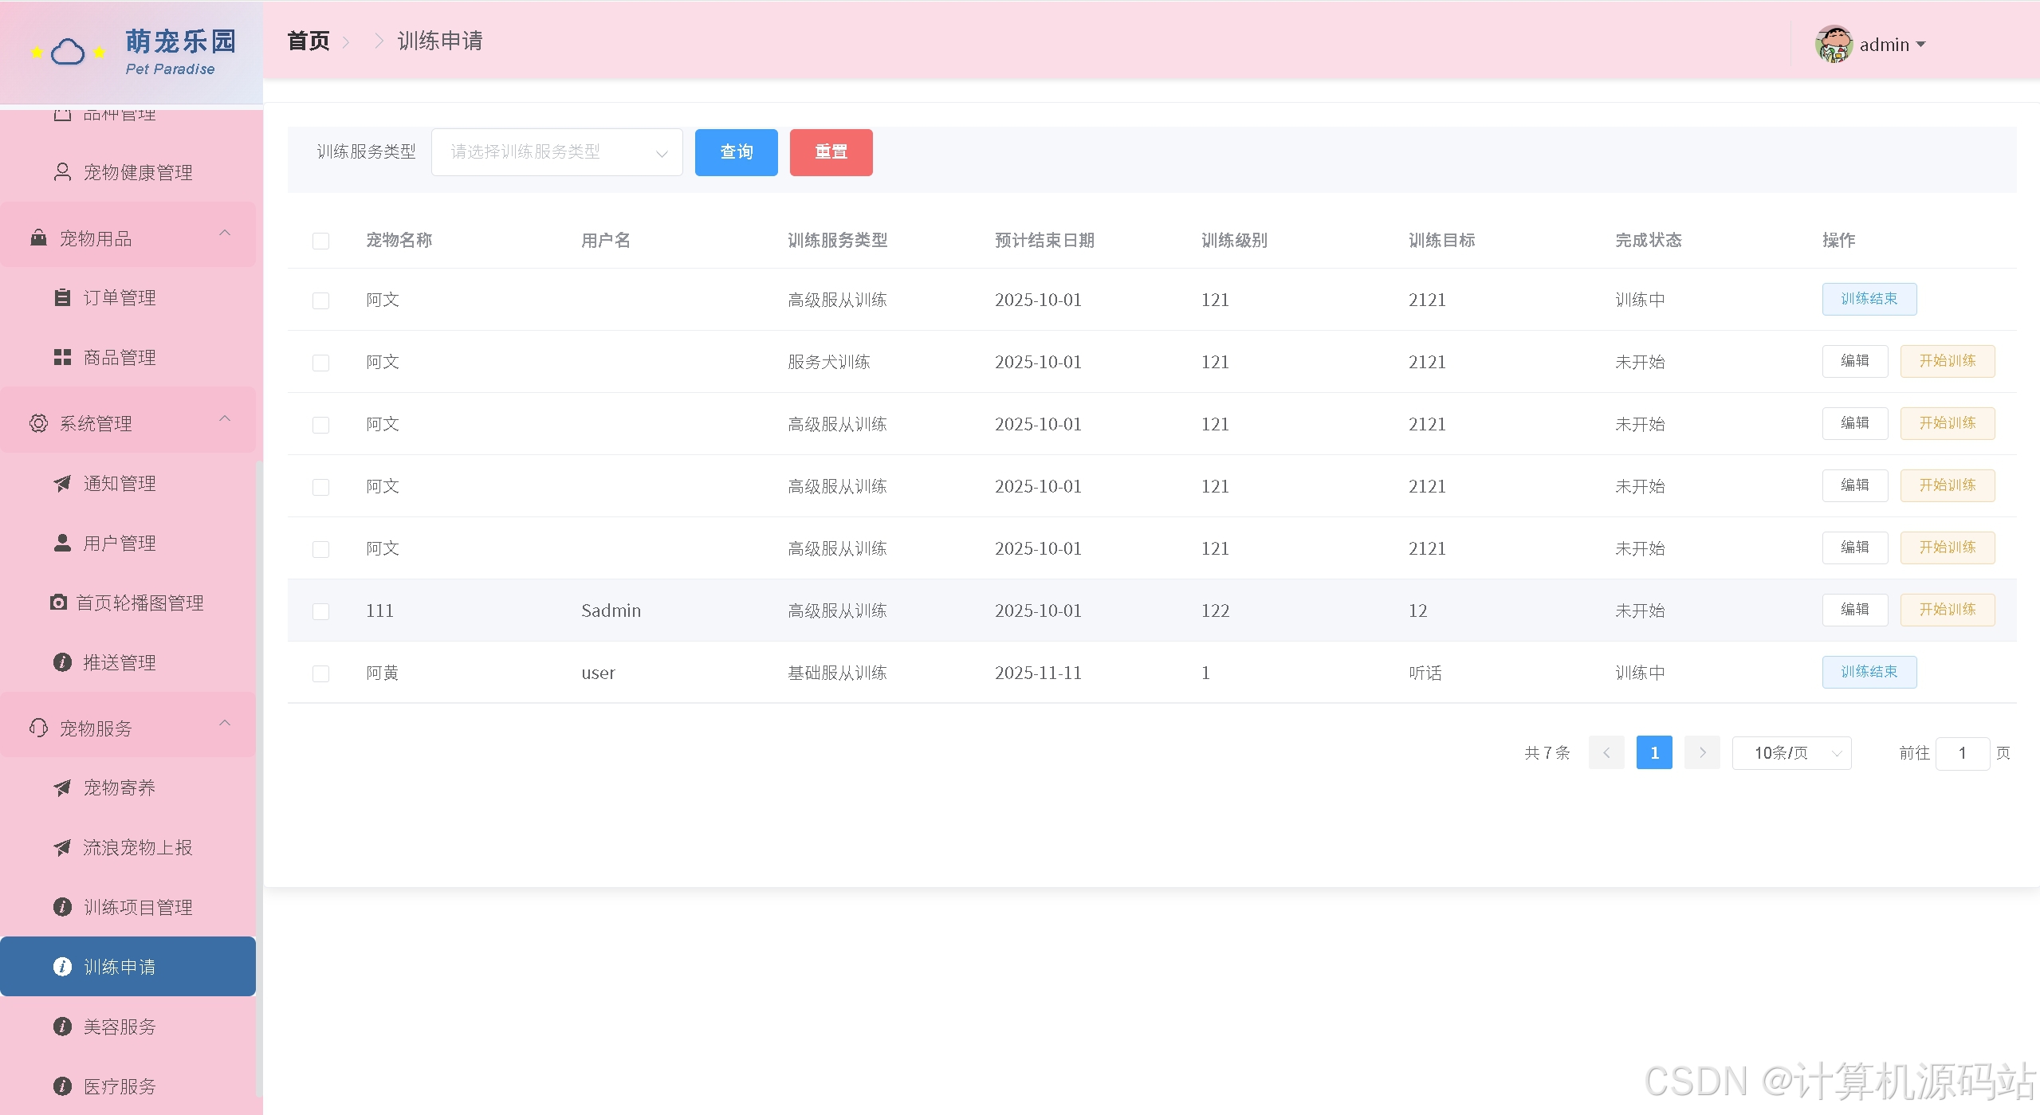This screenshot has width=2040, height=1115.
Task: Open 订单管理 menu item
Action: 128,297
